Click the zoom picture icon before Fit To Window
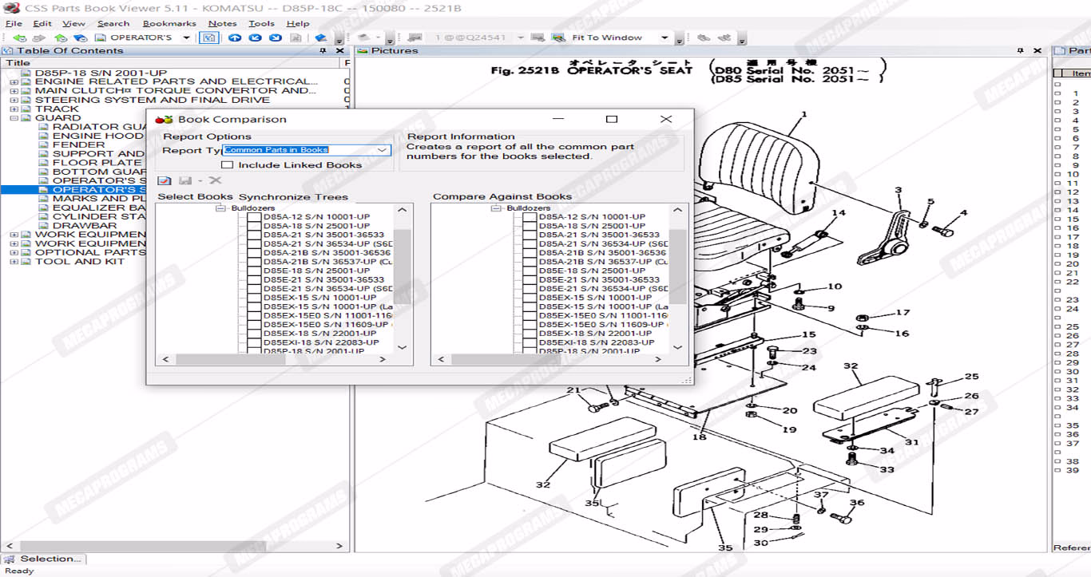 click(x=557, y=38)
